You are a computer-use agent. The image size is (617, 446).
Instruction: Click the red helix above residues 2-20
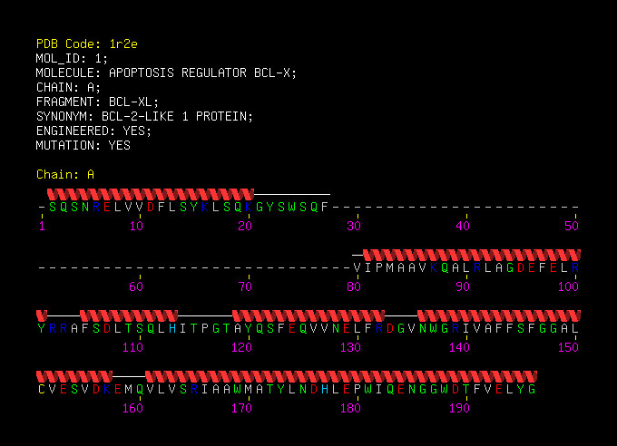(x=151, y=194)
